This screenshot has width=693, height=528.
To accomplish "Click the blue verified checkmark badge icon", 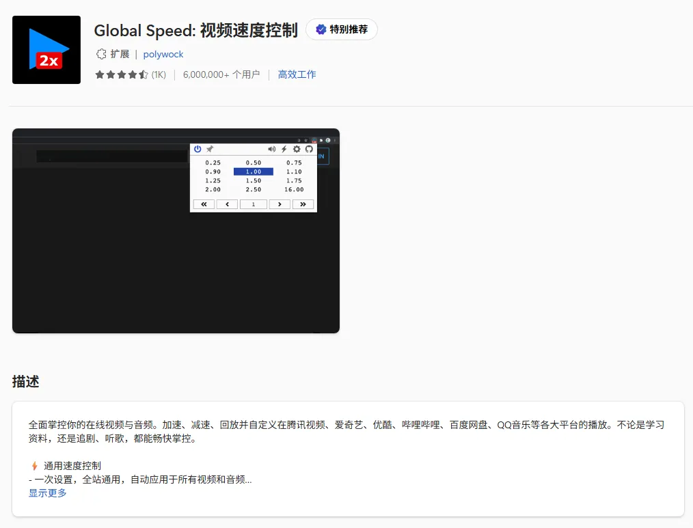I will pyautogui.click(x=321, y=29).
